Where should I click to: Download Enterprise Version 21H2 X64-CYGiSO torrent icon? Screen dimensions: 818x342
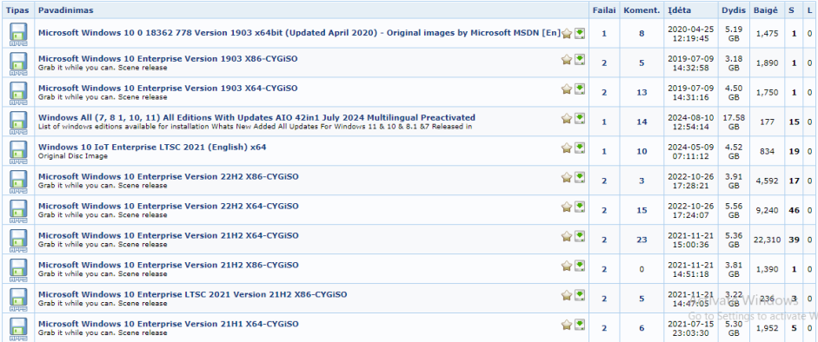pos(580,235)
